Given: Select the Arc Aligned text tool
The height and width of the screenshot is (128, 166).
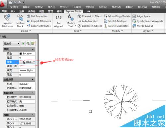Looking at the screenshot, I should tap(58, 21).
